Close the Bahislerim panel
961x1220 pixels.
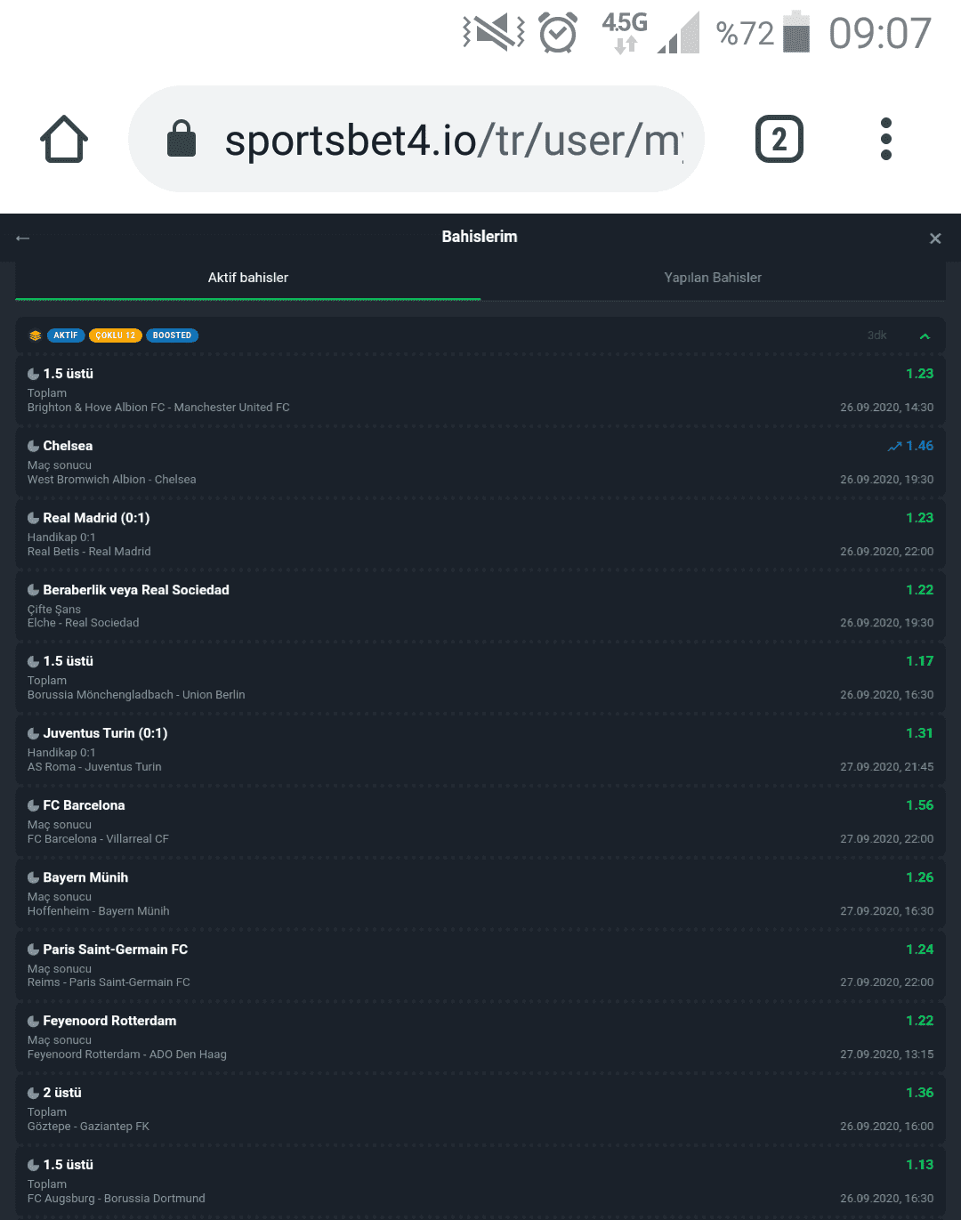935,238
